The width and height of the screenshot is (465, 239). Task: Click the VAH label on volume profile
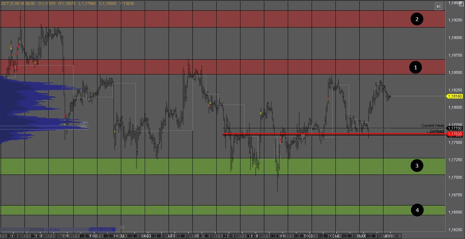click(84, 122)
